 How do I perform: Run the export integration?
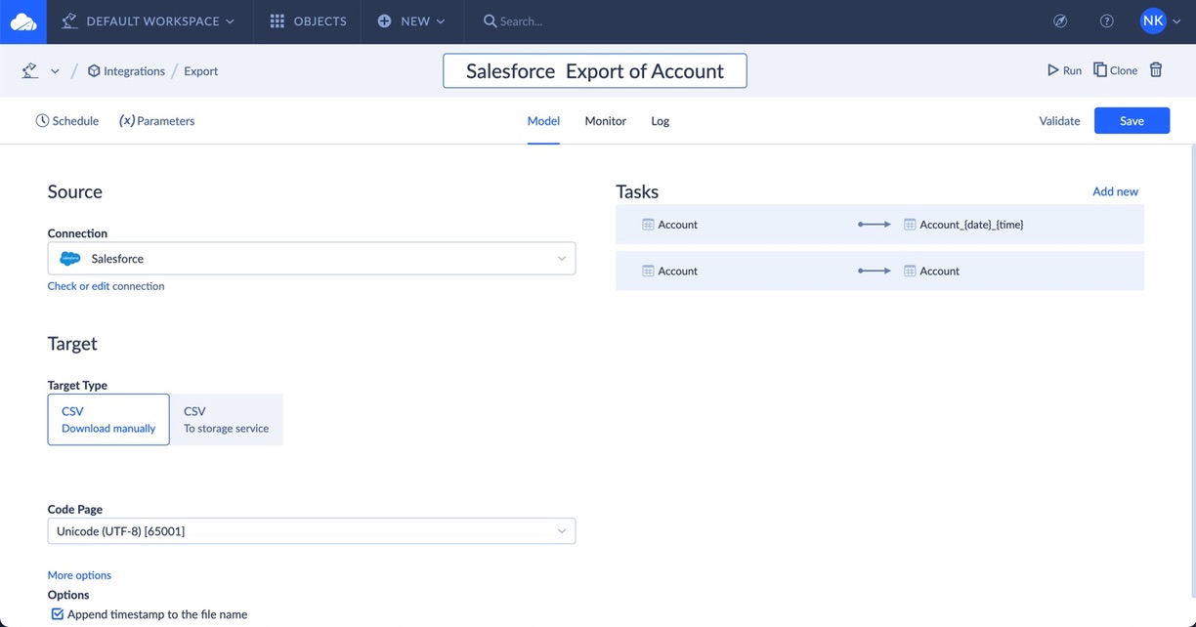point(1064,70)
